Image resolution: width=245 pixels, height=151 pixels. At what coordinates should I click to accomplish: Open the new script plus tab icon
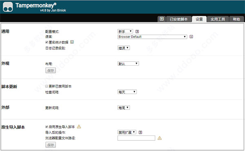162,19
